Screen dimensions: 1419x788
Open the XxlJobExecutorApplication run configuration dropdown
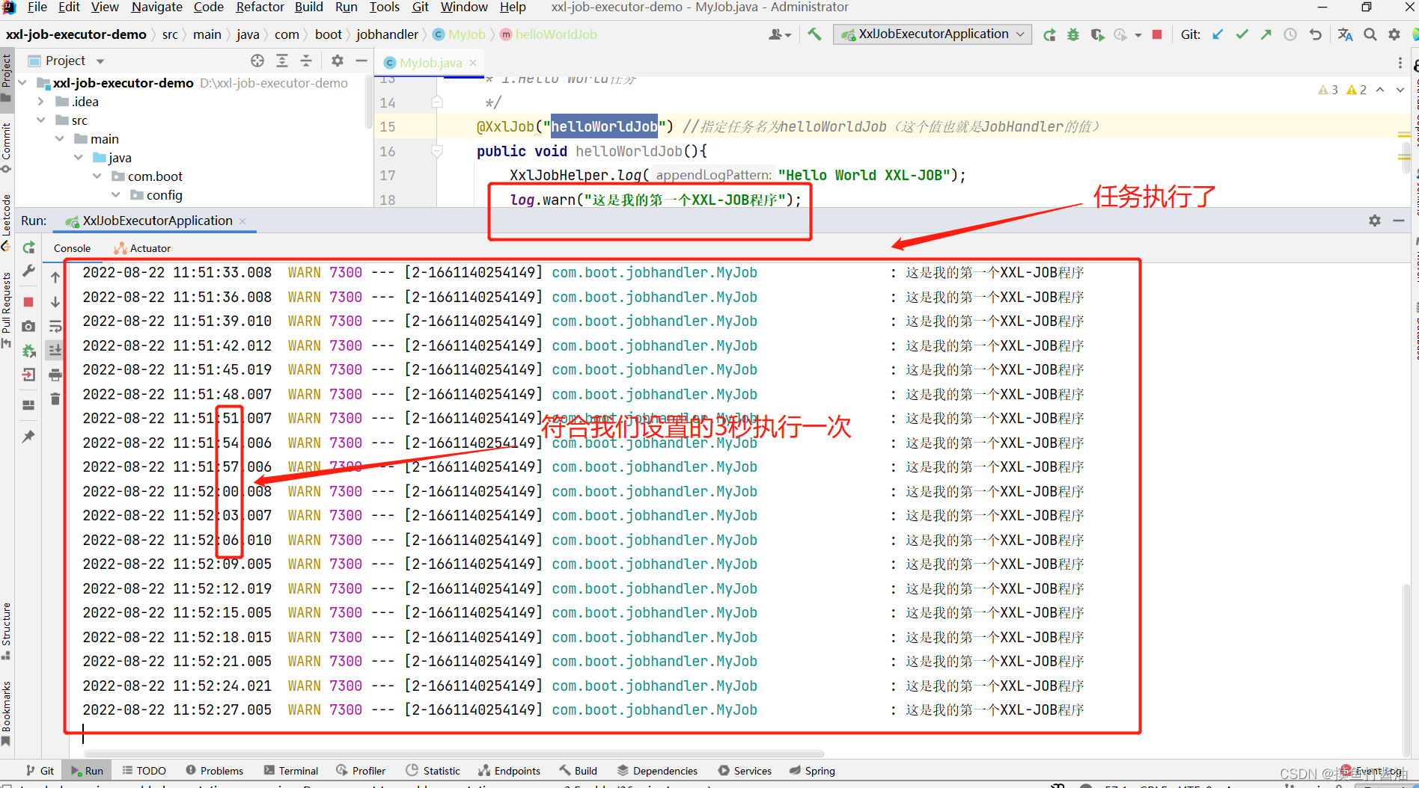933,34
